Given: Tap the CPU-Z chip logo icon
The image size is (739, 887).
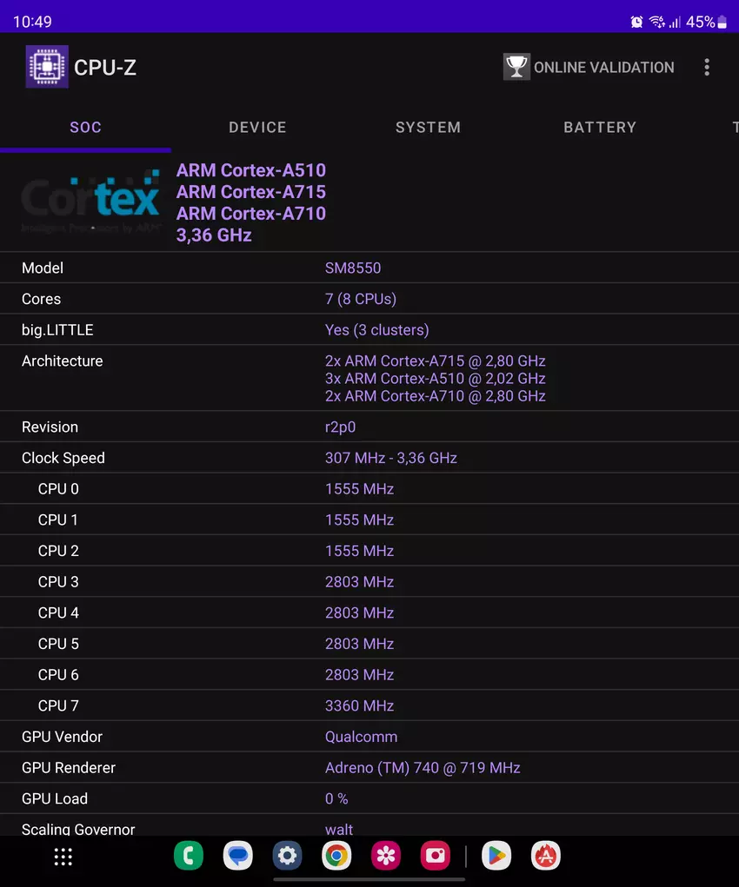Looking at the screenshot, I should click(x=47, y=67).
